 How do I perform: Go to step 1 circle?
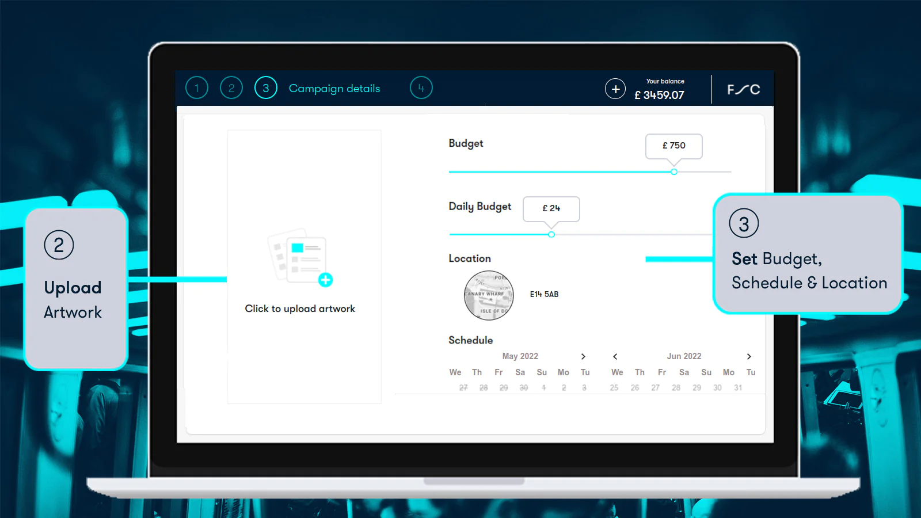tap(197, 88)
